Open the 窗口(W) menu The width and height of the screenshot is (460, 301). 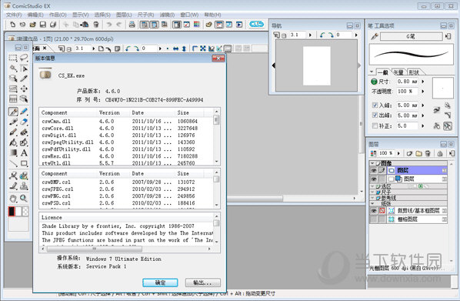click(189, 15)
